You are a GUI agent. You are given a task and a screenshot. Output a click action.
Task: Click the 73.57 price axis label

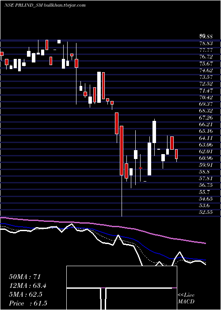pyautogui.click(x=206, y=77)
